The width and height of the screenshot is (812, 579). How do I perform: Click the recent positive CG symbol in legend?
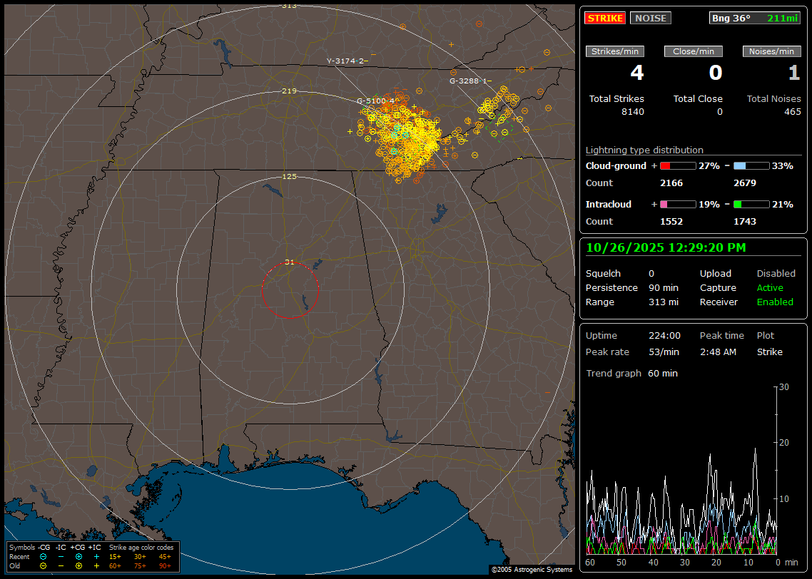pyautogui.click(x=78, y=556)
